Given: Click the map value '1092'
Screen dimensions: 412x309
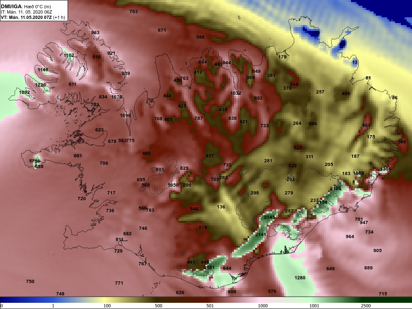Looking at the screenshot, I should pyautogui.click(x=24, y=92).
